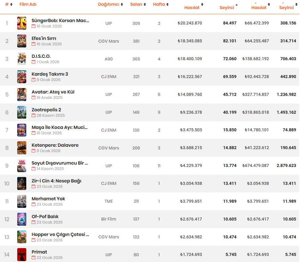Click the Film Adı column header
The height and width of the screenshot is (262, 302).
pyautogui.click(x=28, y=4)
